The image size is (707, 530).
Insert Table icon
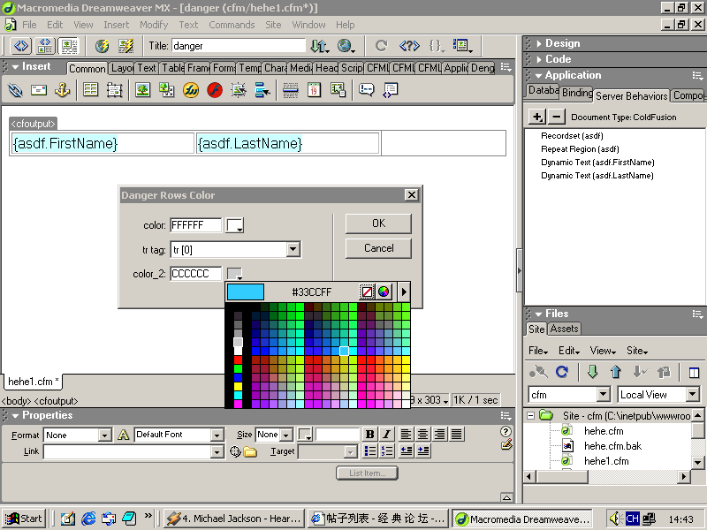pyautogui.click(x=91, y=90)
